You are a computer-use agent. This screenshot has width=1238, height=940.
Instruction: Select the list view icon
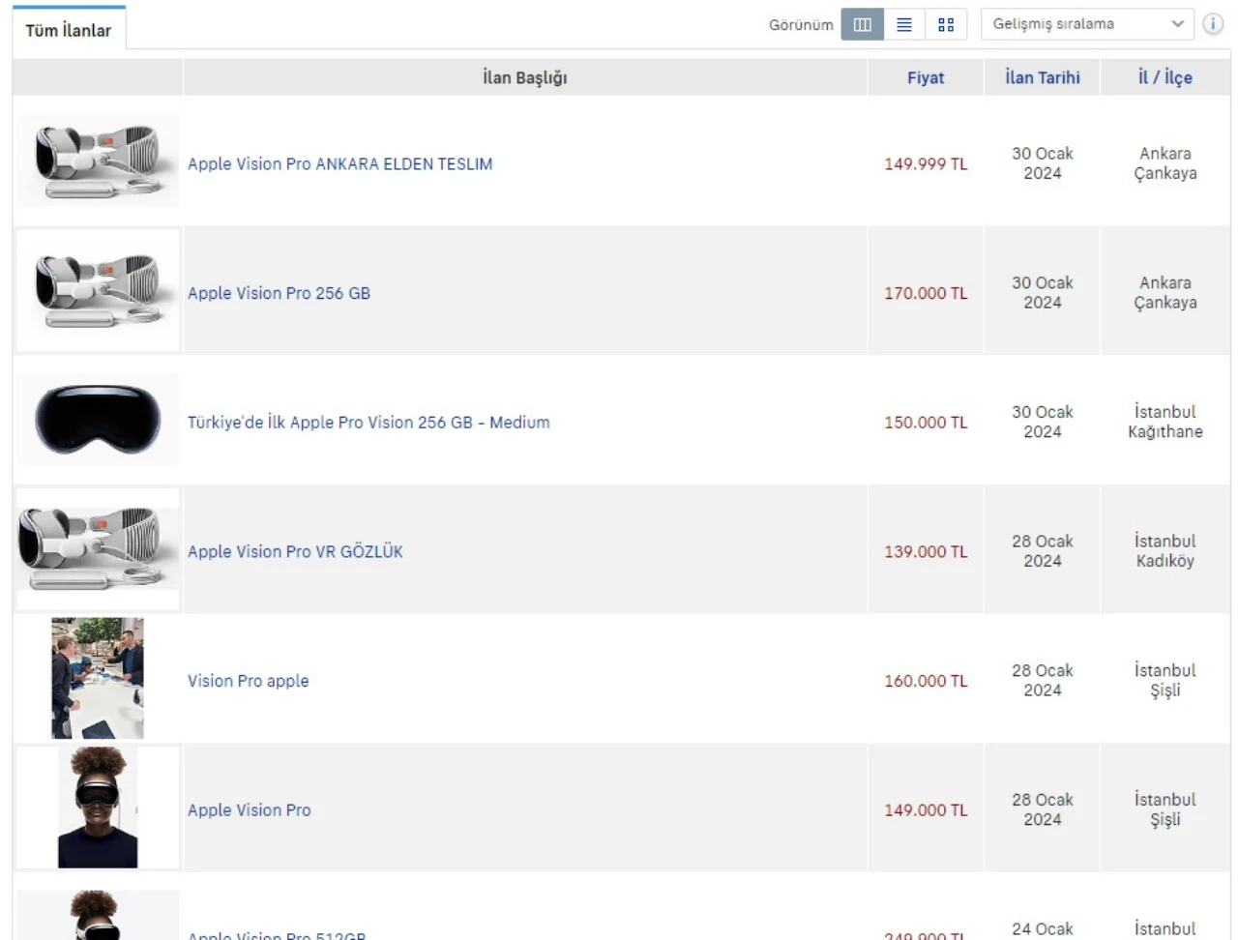click(904, 24)
